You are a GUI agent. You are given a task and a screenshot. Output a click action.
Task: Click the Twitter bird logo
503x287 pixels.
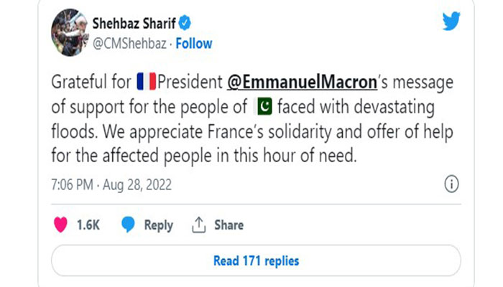[451, 20]
